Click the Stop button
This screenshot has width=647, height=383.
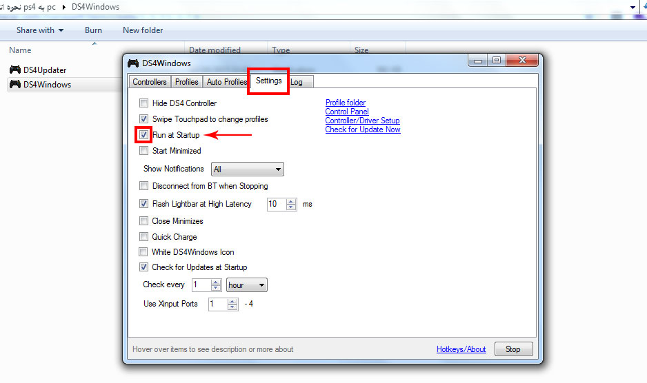512,349
